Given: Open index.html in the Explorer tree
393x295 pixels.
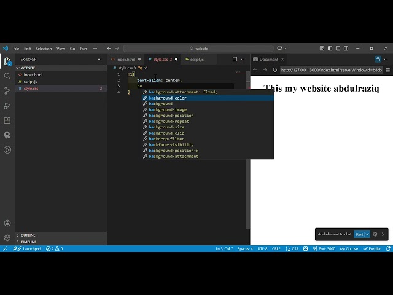Looking at the screenshot, I should pos(61,75).
